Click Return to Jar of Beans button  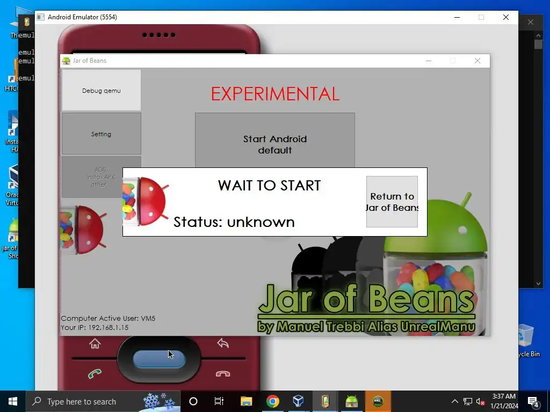[x=392, y=202]
